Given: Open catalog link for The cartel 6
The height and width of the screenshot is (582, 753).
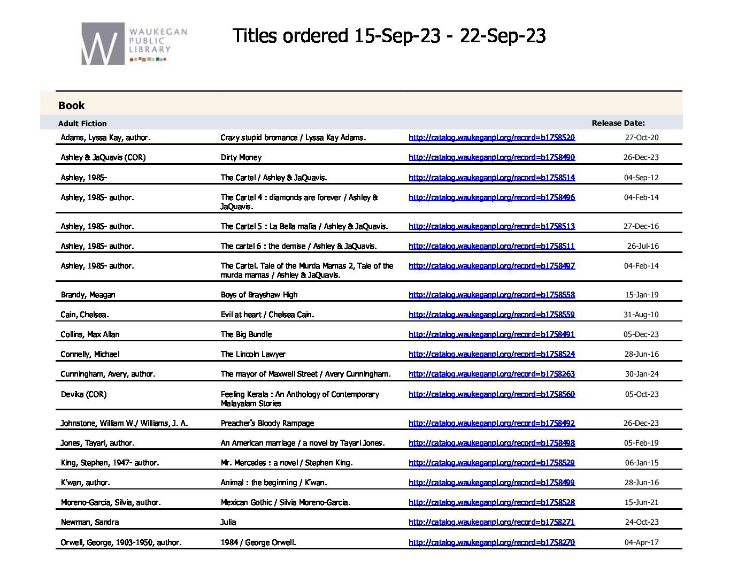Looking at the screenshot, I should 491,246.
